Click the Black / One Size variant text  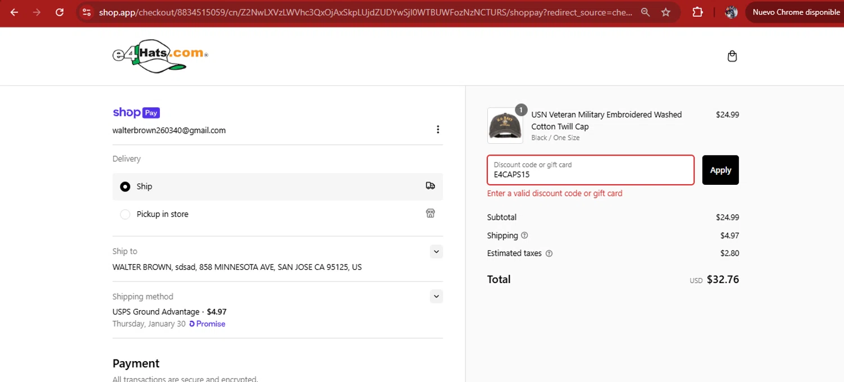[x=555, y=138]
